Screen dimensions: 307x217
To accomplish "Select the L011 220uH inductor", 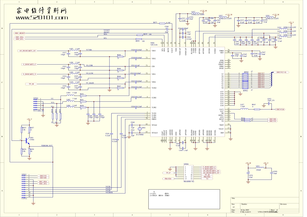I will tap(259, 169).
